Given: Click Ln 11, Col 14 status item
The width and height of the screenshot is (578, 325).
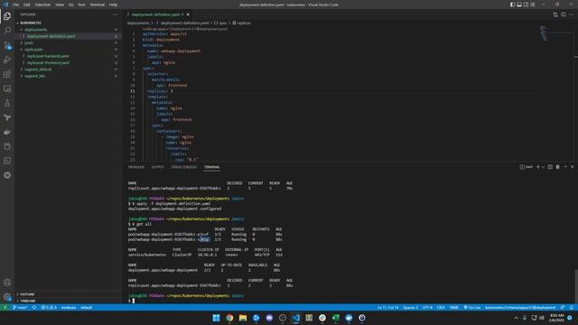Looking at the screenshot, I should [387, 307].
